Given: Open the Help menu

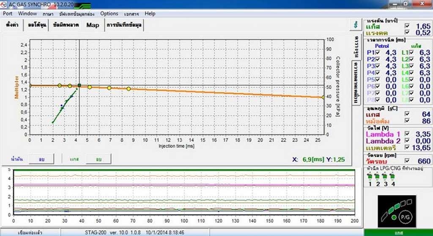Looking at the screenshot, I should (x=150, y=14).
